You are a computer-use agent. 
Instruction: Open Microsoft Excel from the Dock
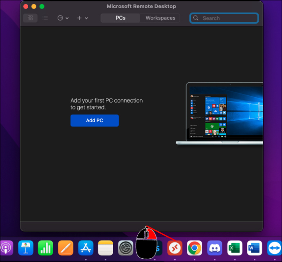[235, 248]
